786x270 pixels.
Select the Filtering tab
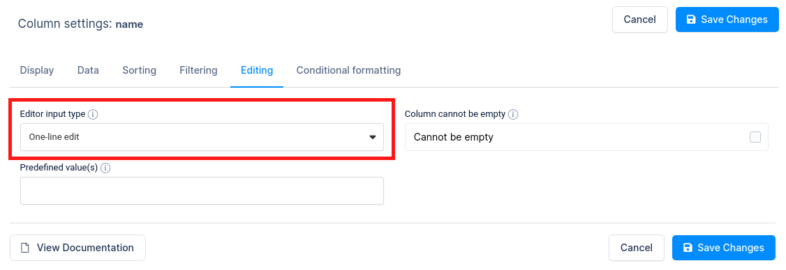click(x=198, y=70)
